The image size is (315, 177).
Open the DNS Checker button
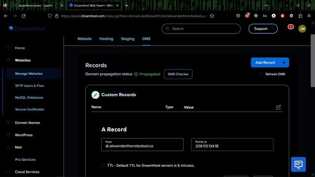tap(178, 74)
